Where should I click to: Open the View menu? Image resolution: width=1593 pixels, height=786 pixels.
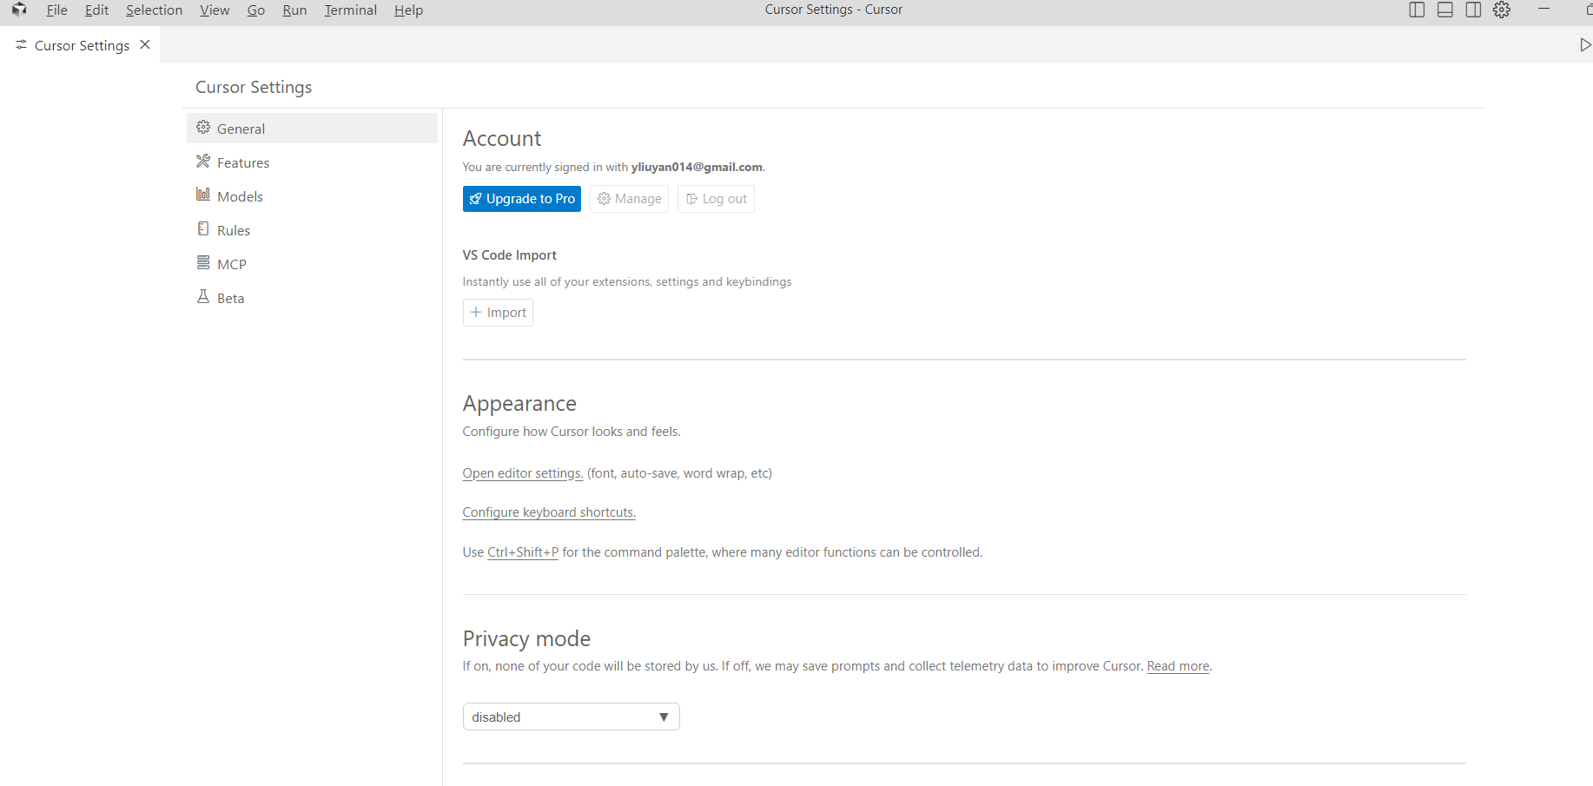[x=215, y=10]
